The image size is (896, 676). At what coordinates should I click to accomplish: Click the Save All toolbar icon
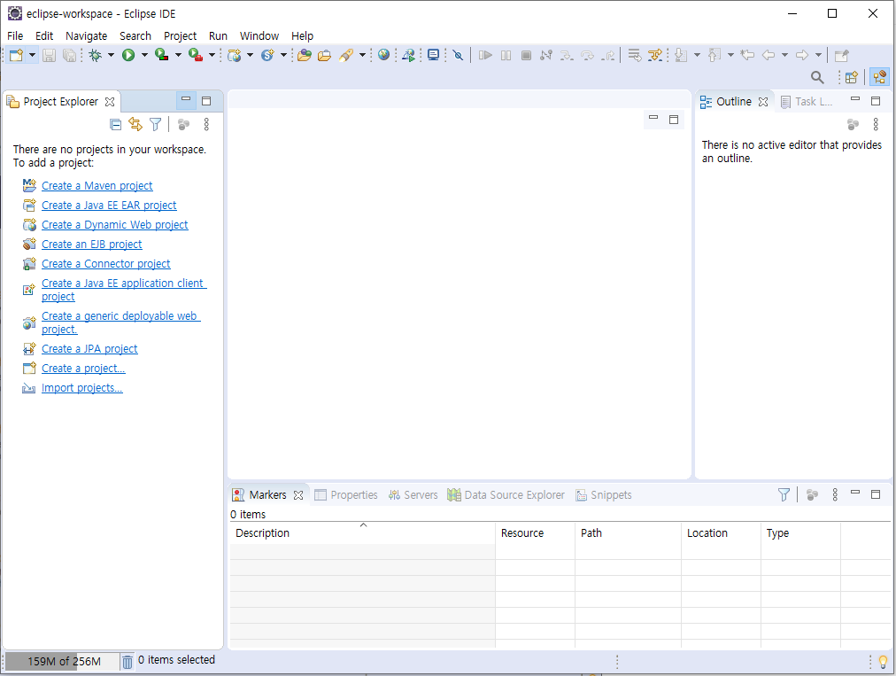click(x=69, y=56)
